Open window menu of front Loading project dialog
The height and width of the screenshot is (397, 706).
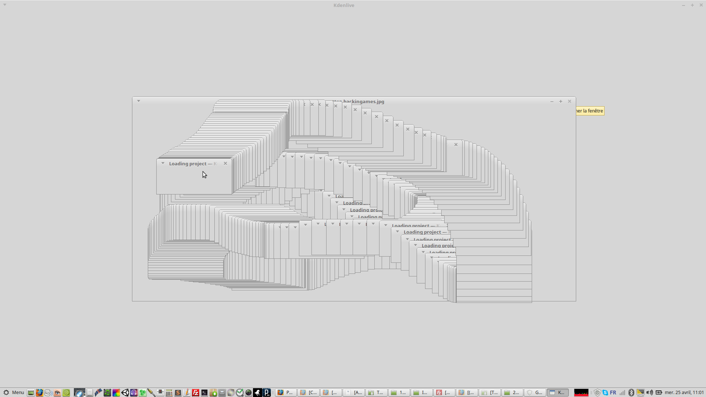163,163
